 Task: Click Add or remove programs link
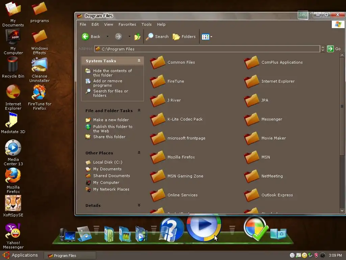[x=108, y=83]
